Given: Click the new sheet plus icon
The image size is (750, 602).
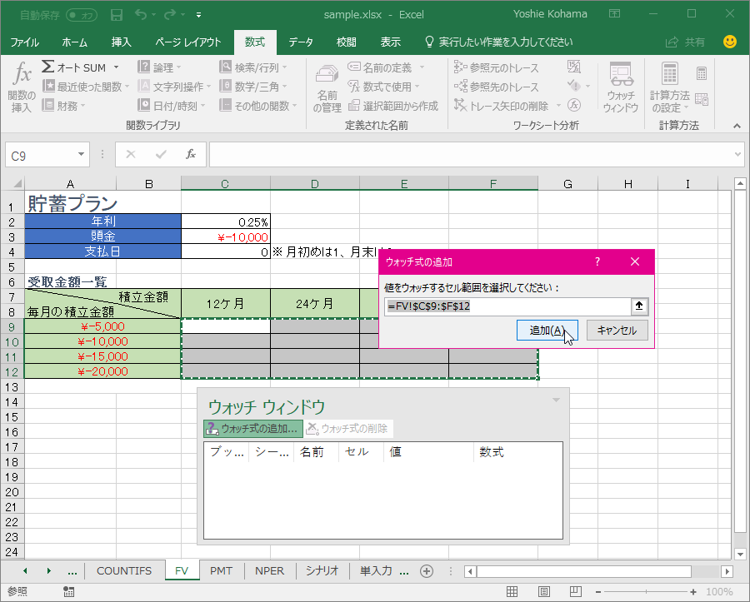Looking at the screenshot, I should click(427, 571).
